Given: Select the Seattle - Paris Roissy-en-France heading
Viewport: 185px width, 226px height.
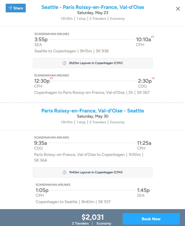Looking at the screenshot, I should pyautogui.click(x=92, y=7).
